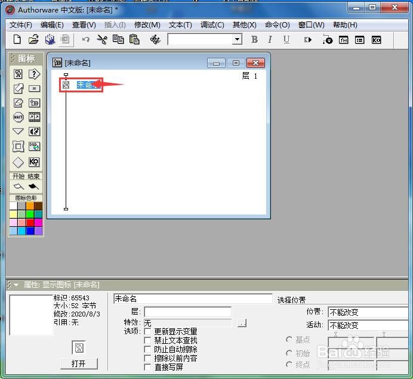413x379 pixels.
Task: Click the 层 input field
Action: tap(188, 312)
